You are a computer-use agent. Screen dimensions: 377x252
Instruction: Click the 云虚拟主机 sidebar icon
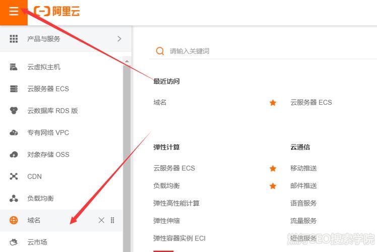(x=14, y=67)
